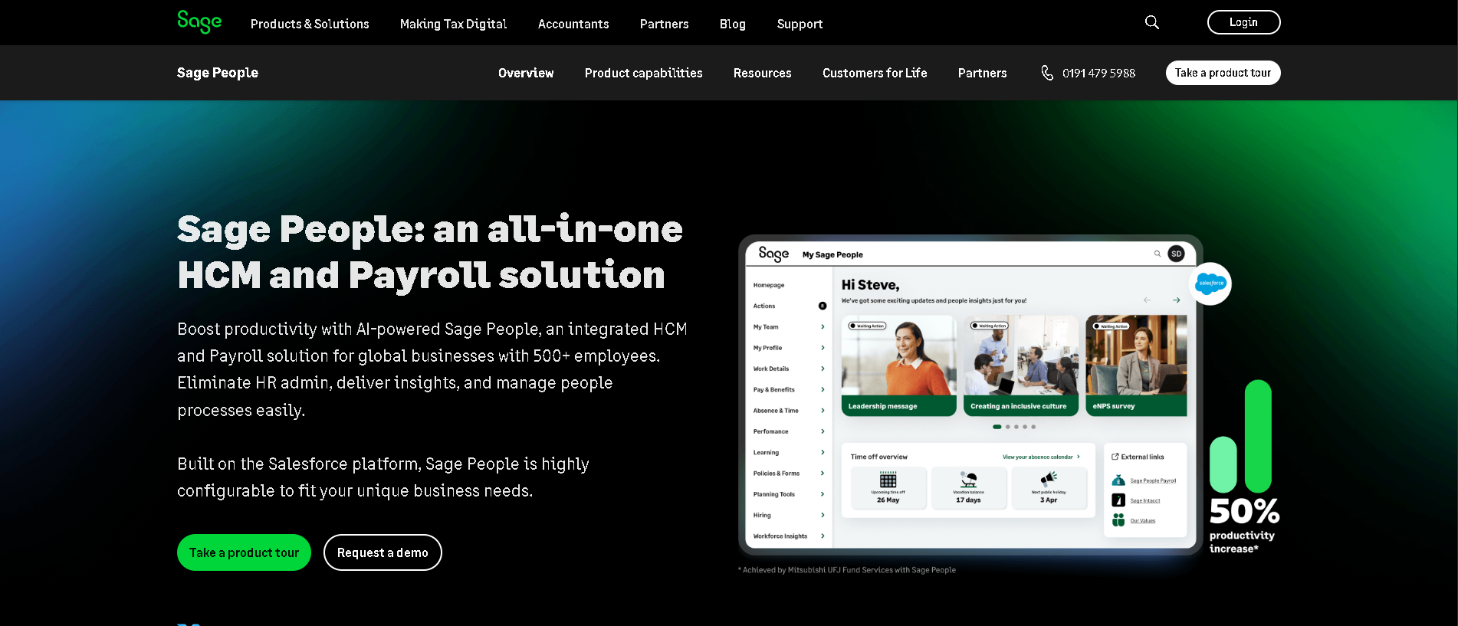Select Partners in Sage People subnav
1458x626 pixels.
[x=982, y=73]
